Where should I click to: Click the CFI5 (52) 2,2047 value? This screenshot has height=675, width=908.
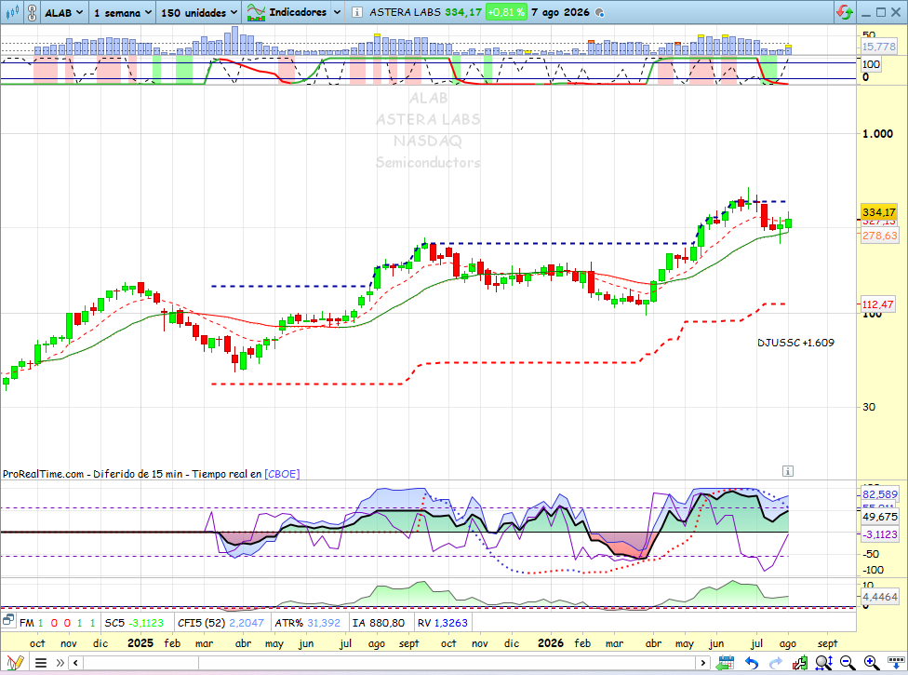coord(220,623)
